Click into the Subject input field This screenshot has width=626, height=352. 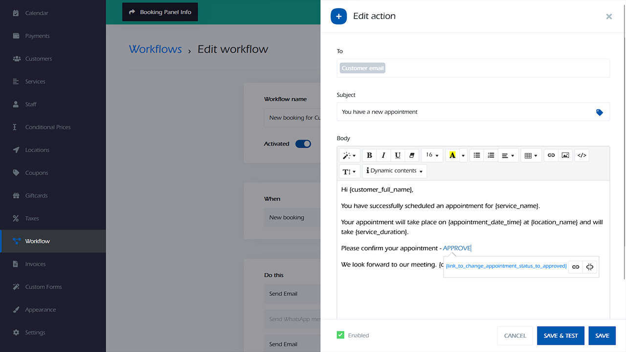click(x=465, y=112)
